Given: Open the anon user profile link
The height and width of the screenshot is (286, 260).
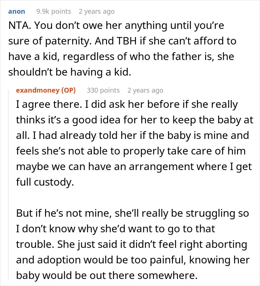Looking at the screenshot, I should pos(17,11).
